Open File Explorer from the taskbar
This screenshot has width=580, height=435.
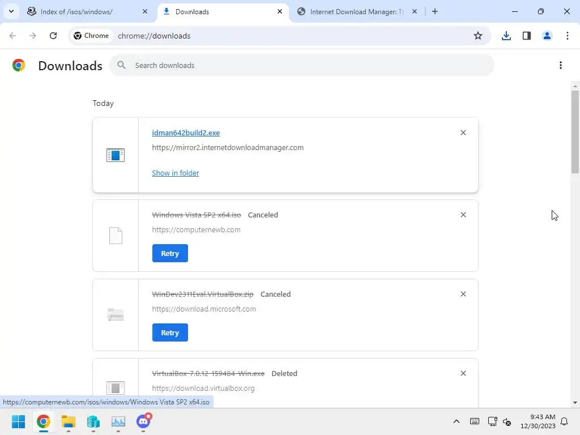coord(69,421)
